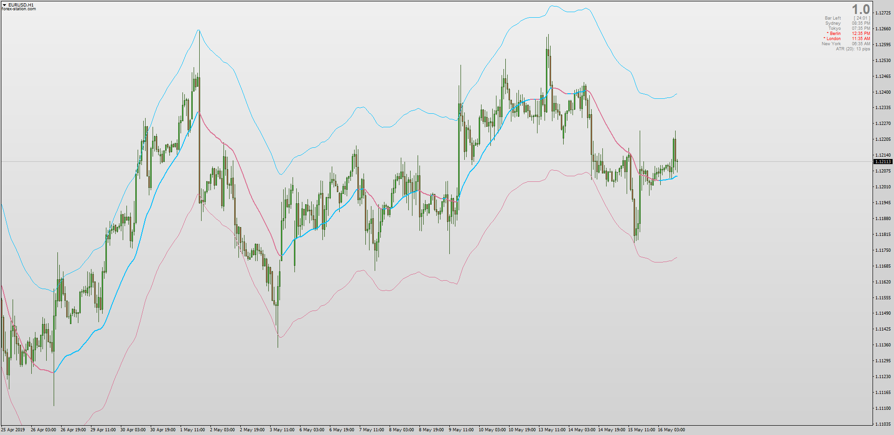This screenshot has height=435, width=894.
Task: Click the 30 Apr 19:00 time axis label
Action: coord(163,430)
